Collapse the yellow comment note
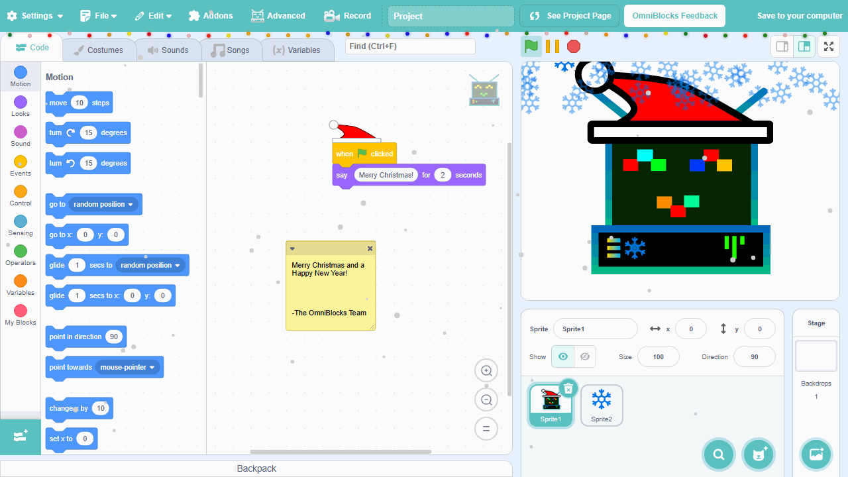The height and width of the screenshot is (477, 848). pos(292,248)
